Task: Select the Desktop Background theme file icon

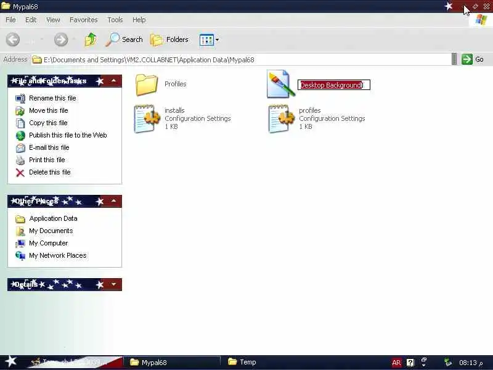Action: coord(280,84)
